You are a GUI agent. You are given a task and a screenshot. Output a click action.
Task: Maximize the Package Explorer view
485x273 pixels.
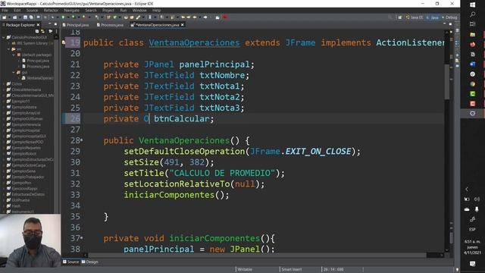tap(55, 24)
